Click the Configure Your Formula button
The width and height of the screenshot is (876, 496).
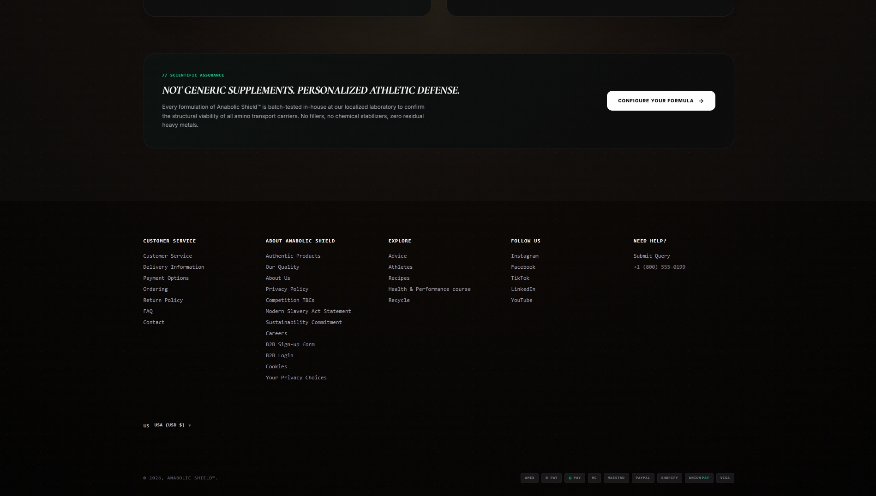pyautogui.click(x=661, y=100)
